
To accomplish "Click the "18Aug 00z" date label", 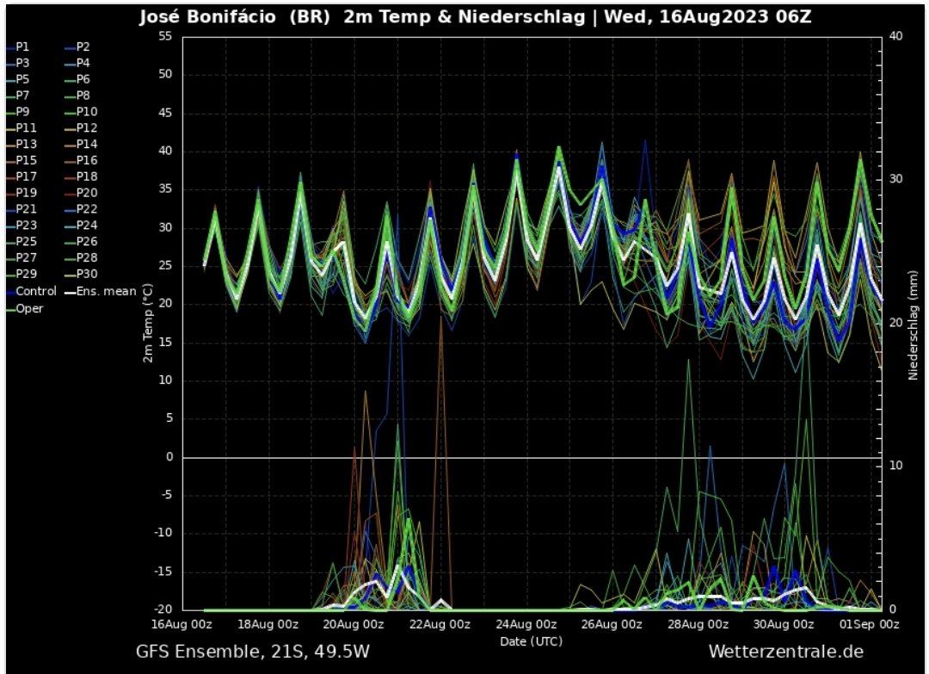I will tap(268, 624).
